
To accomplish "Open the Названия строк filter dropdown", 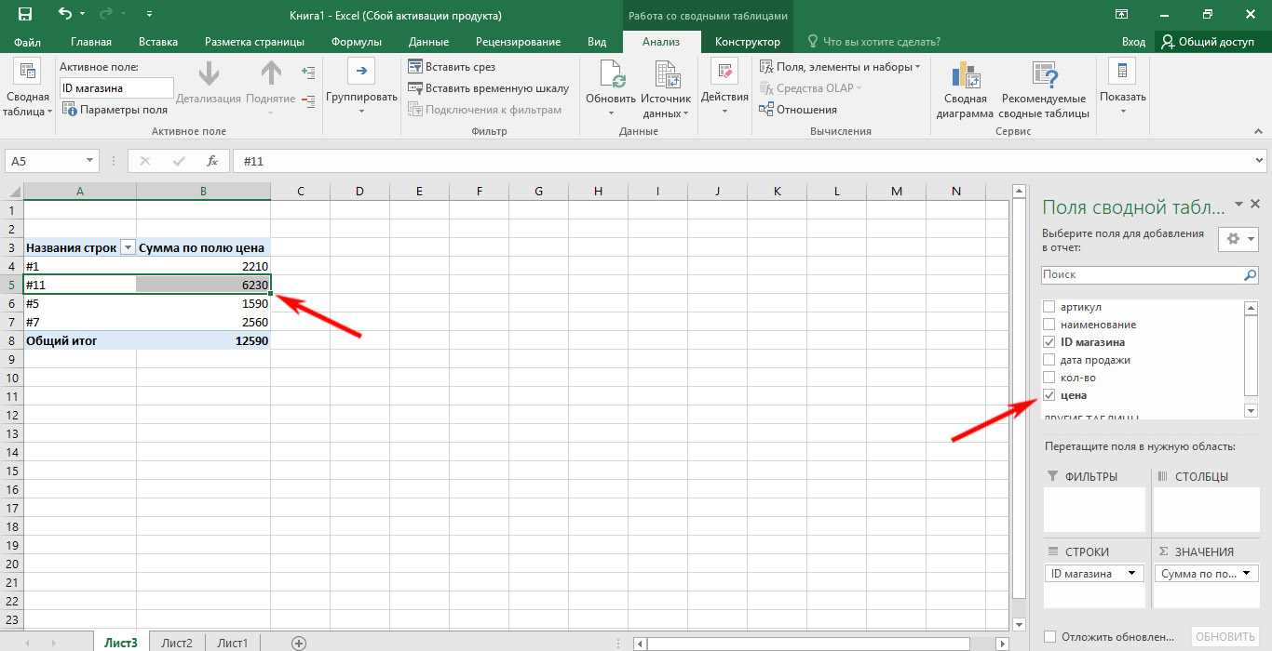I will (128, 248).
